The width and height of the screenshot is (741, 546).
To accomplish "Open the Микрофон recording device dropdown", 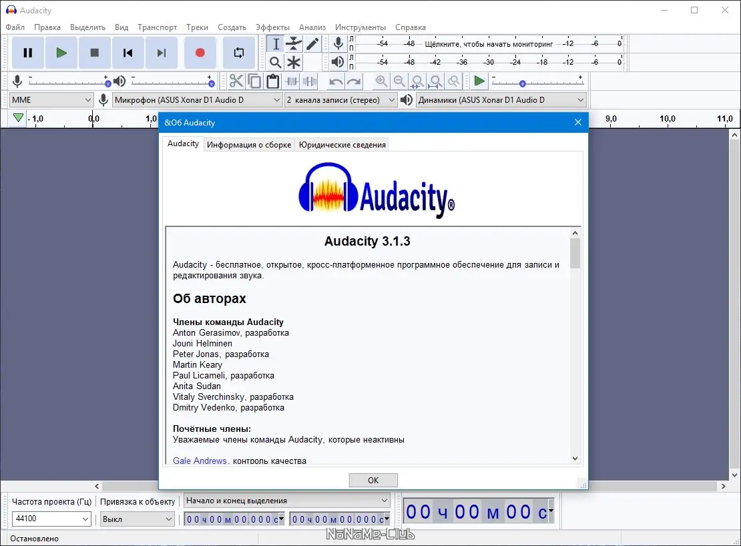I will coord(197,99).
